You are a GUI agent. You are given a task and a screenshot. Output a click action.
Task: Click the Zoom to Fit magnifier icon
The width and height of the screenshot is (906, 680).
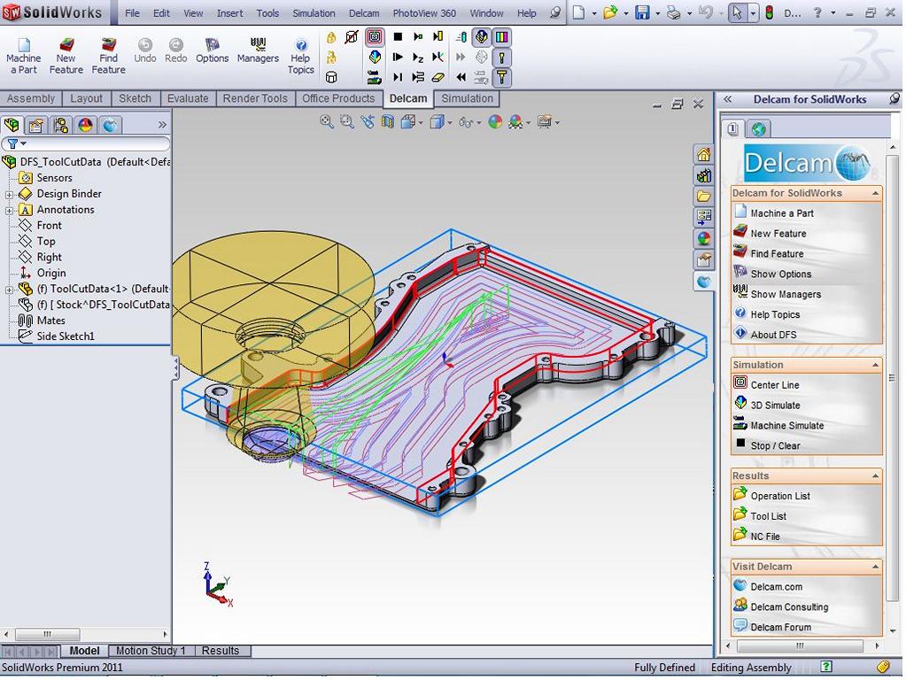[x=327, y=121]
